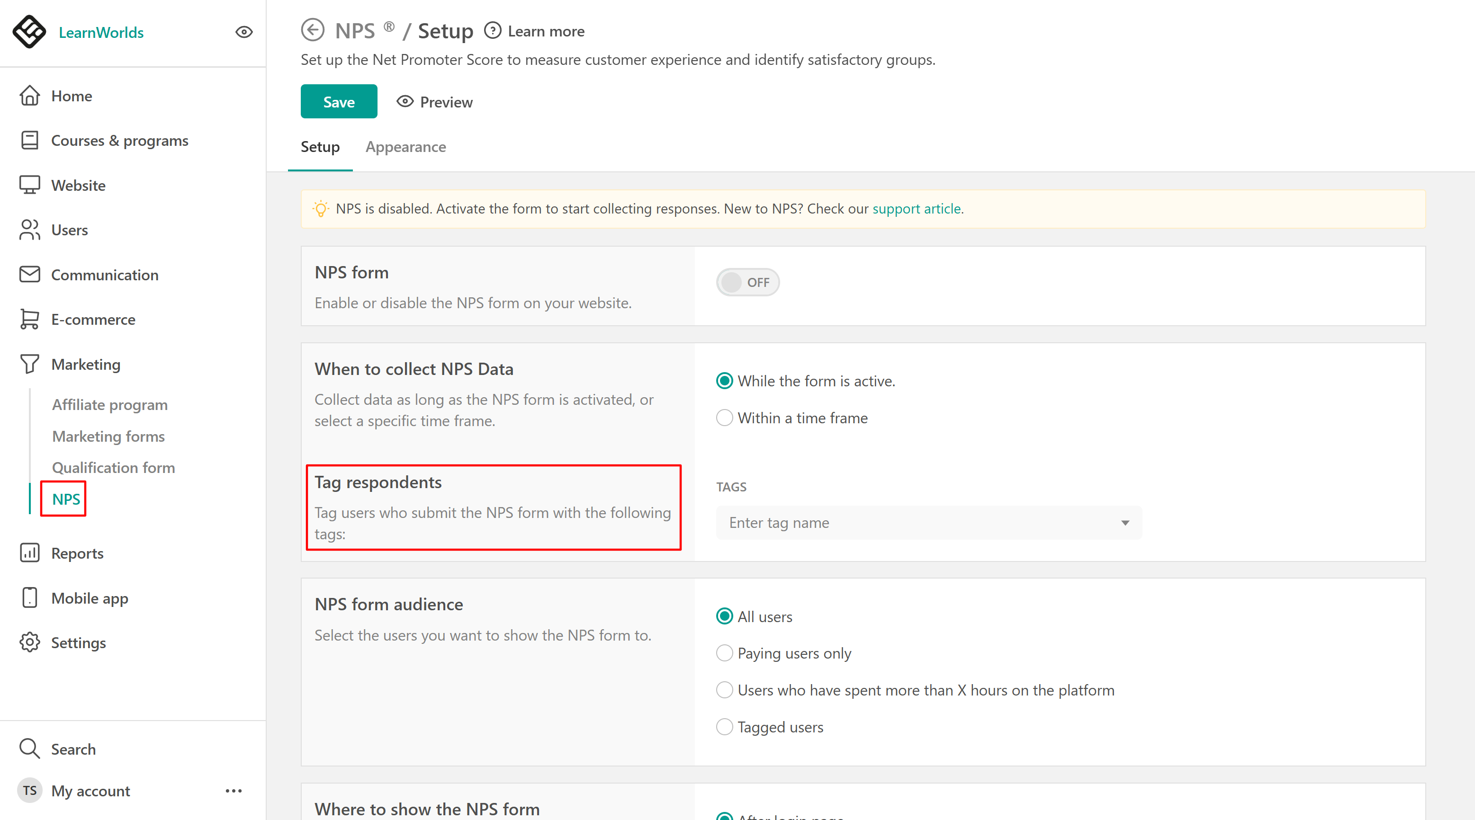Switch to the Appearance tab

pos(405,147)
